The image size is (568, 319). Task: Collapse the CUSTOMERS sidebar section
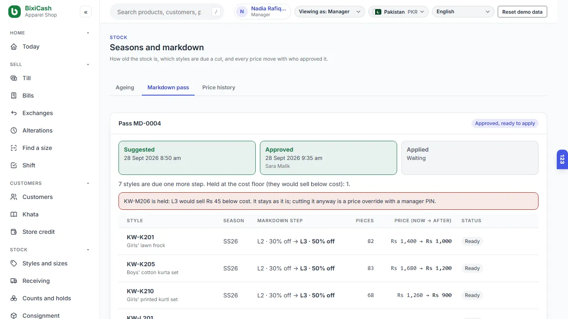click(88, 183)
